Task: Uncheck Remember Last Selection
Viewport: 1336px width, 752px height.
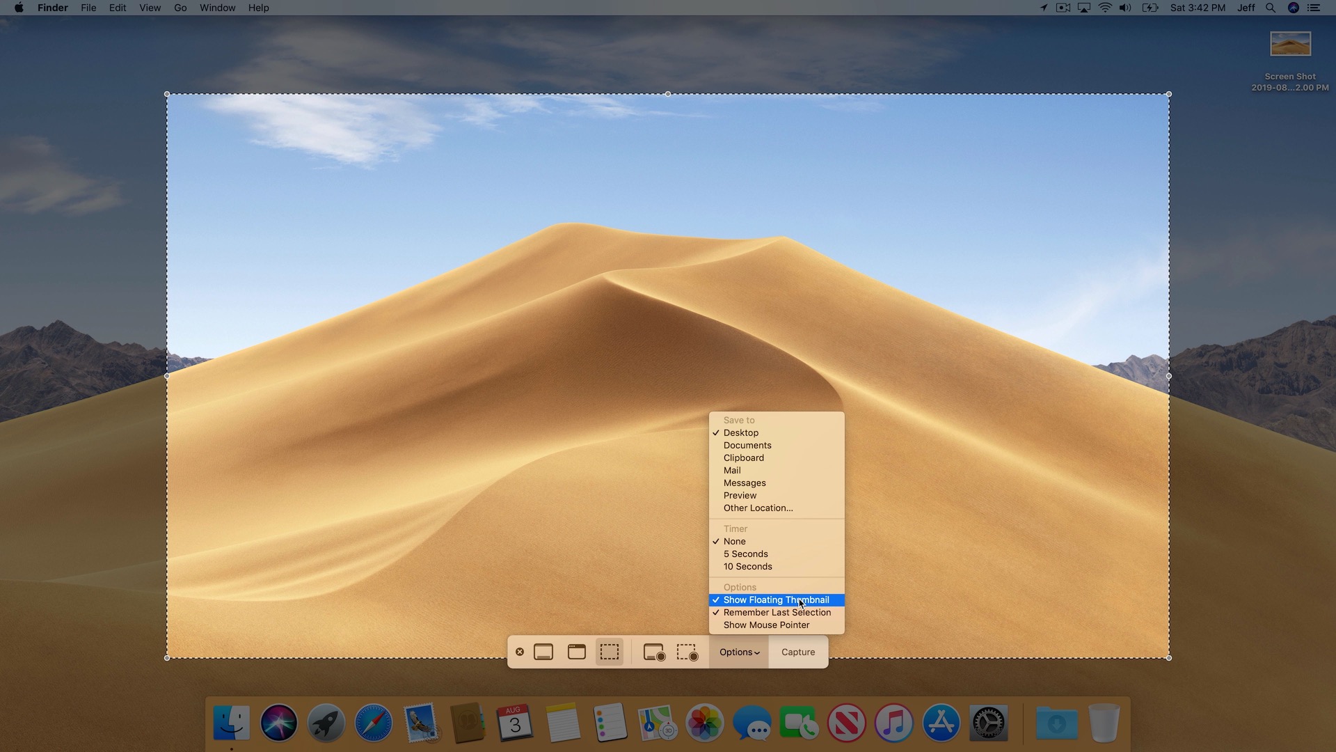Action: click(x=777, y=612)
